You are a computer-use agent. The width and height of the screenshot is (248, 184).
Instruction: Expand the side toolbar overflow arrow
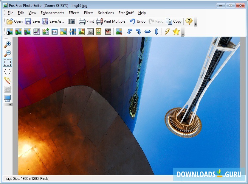tap(10, 105)
